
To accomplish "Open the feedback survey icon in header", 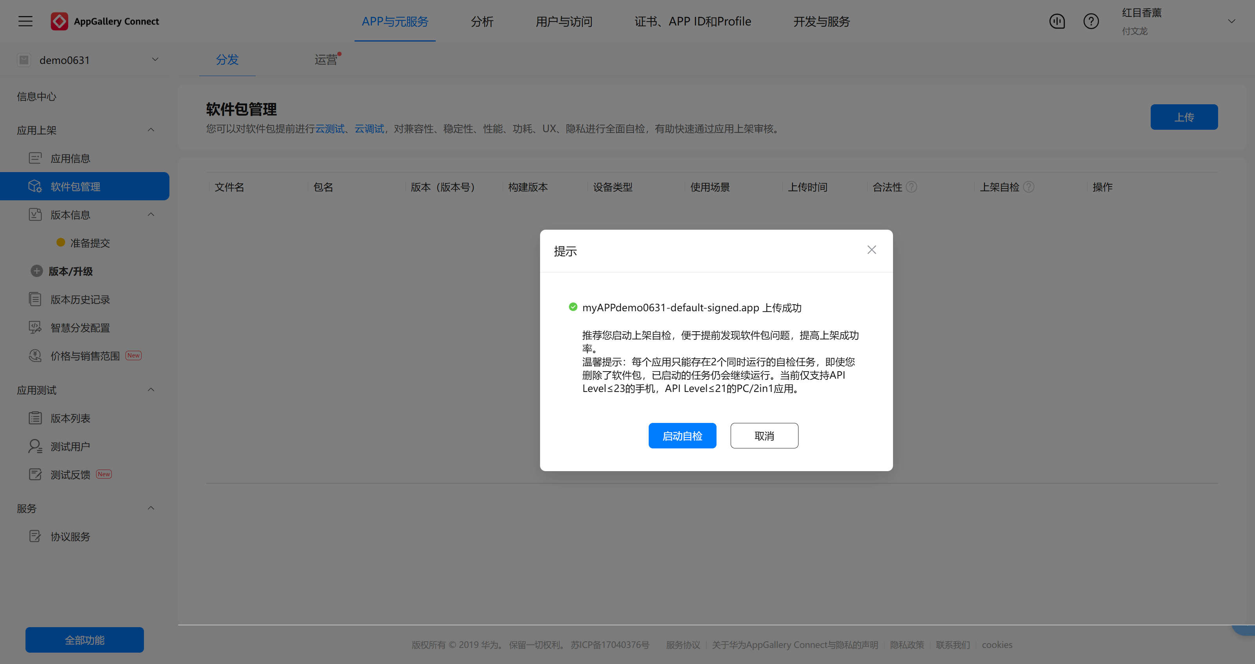I will tap(1057, 22).
